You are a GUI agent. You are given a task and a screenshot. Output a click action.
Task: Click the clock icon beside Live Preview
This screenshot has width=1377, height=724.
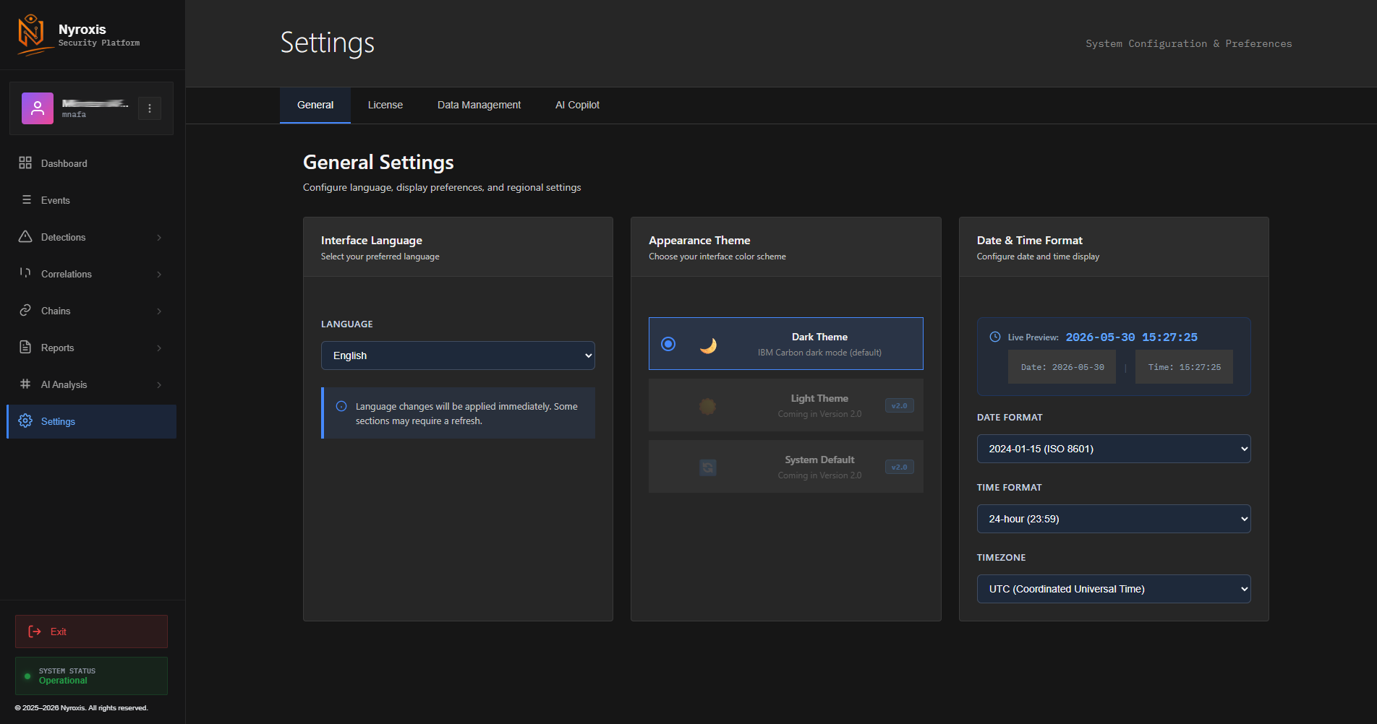coord(995,337)
